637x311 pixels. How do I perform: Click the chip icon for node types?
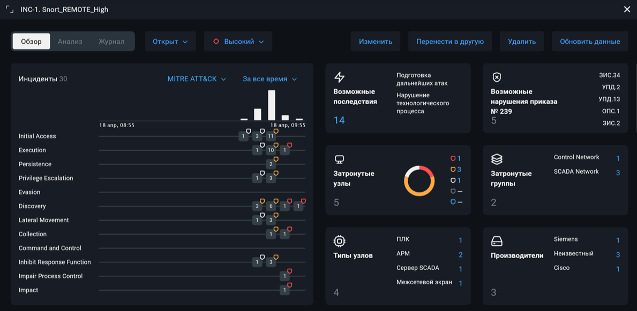tap(339, 242)
